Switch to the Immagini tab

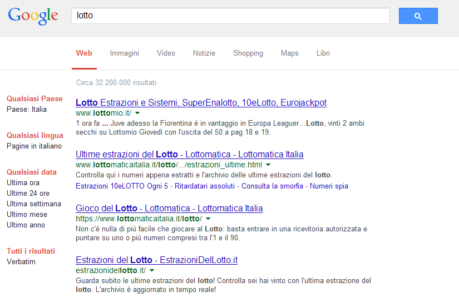[125, 53]
